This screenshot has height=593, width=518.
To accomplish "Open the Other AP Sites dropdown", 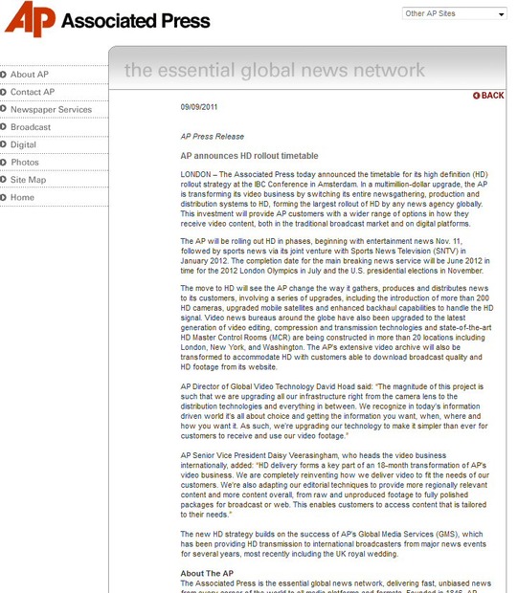I will pos(455,13).
